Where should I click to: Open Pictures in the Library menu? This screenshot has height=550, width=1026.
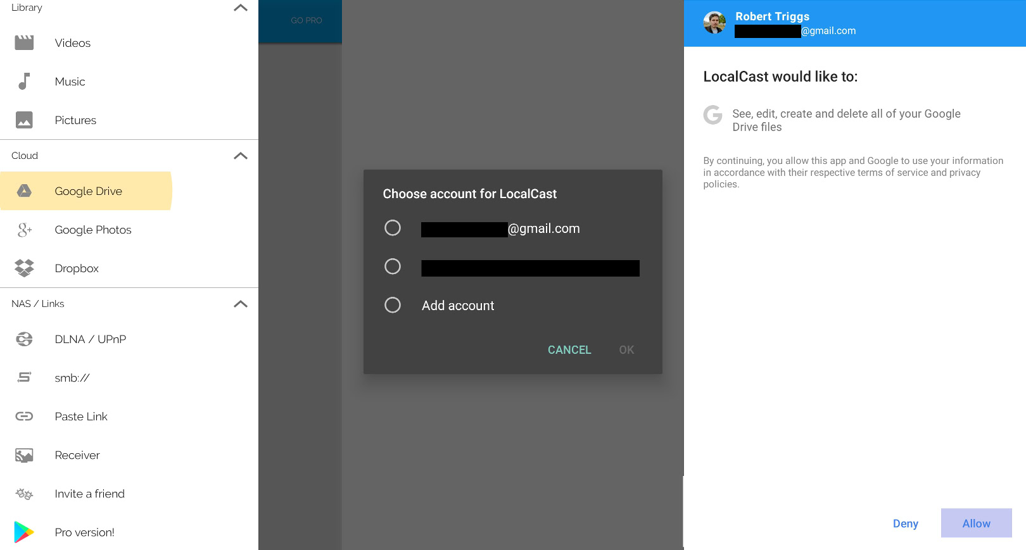pos(129,120)
